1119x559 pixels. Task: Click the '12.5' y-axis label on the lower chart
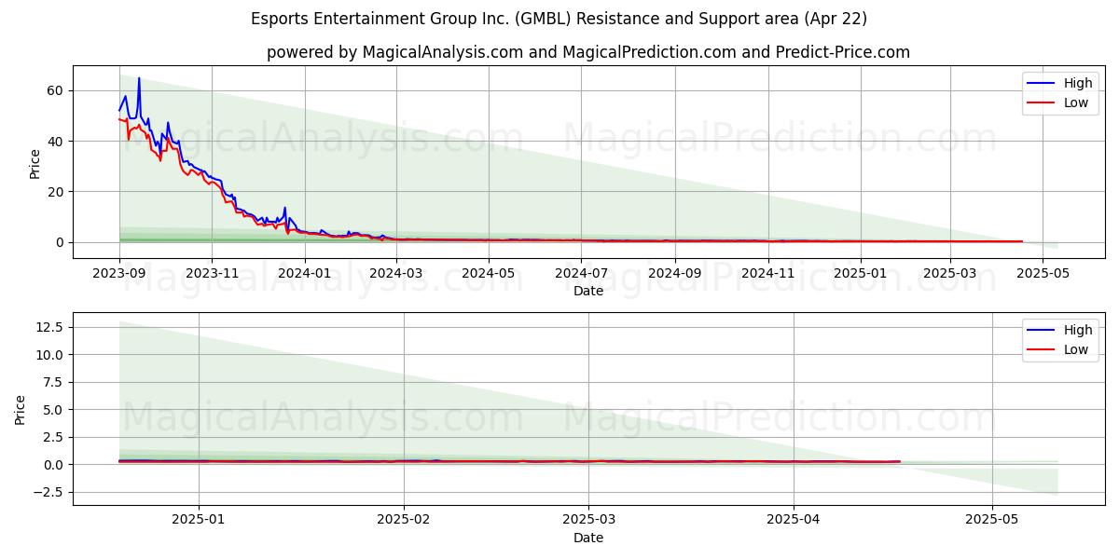49,327
